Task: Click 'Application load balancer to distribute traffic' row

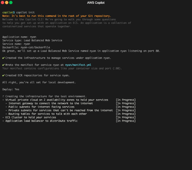Action: pos(69,121)
